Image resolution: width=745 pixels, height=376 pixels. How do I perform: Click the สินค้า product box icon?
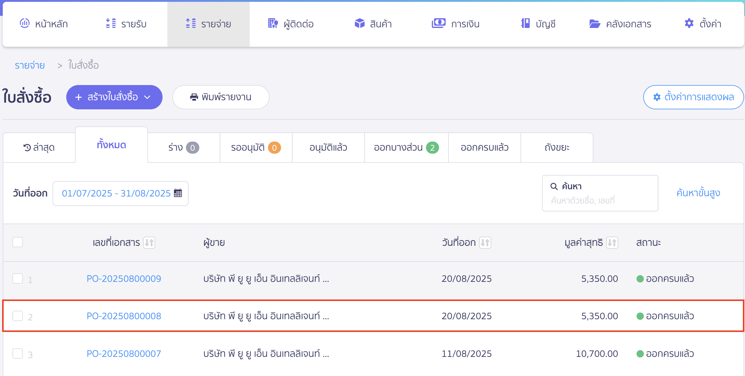[x=359, y=23]
